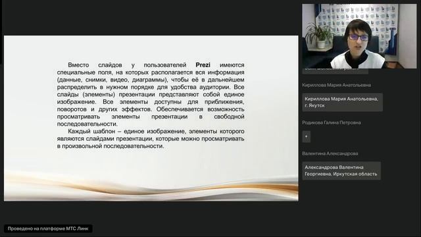Click slide paragraph starting 'Каждый шаблон'

[x=151, y=139]
